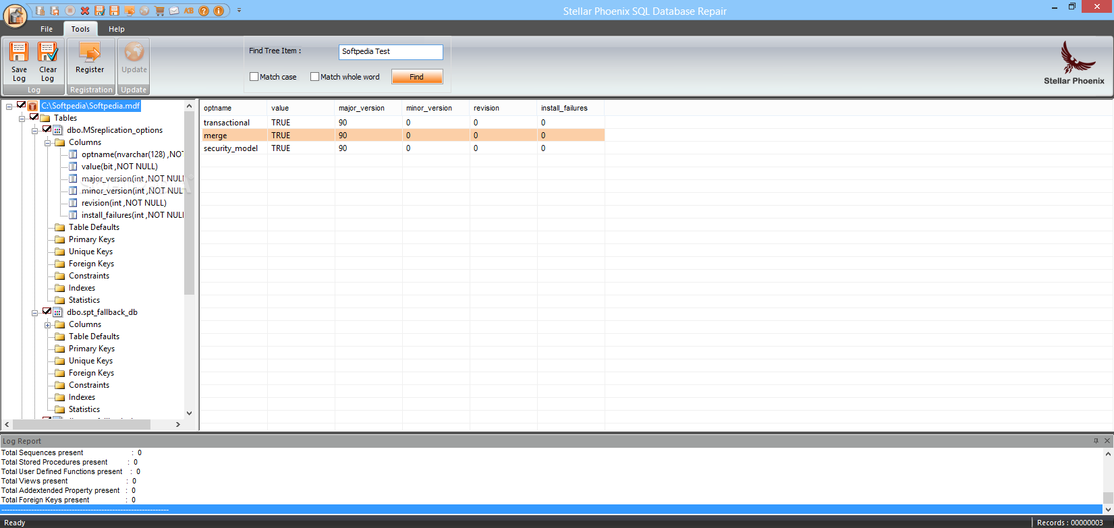Viewport: 1114px width, 528px height.
Task: Collapse the Softpedia.mdf root node
Action: [9, 107]
